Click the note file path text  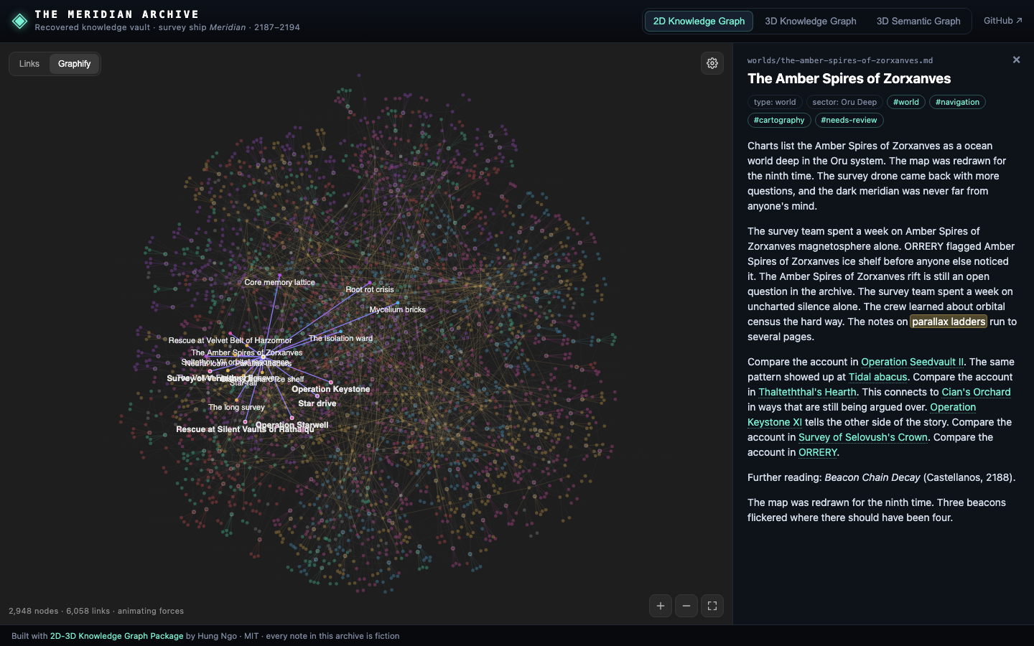tap(840, 61)
